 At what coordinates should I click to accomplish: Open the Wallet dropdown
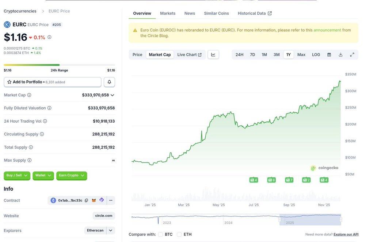click(x=43, y=176)
